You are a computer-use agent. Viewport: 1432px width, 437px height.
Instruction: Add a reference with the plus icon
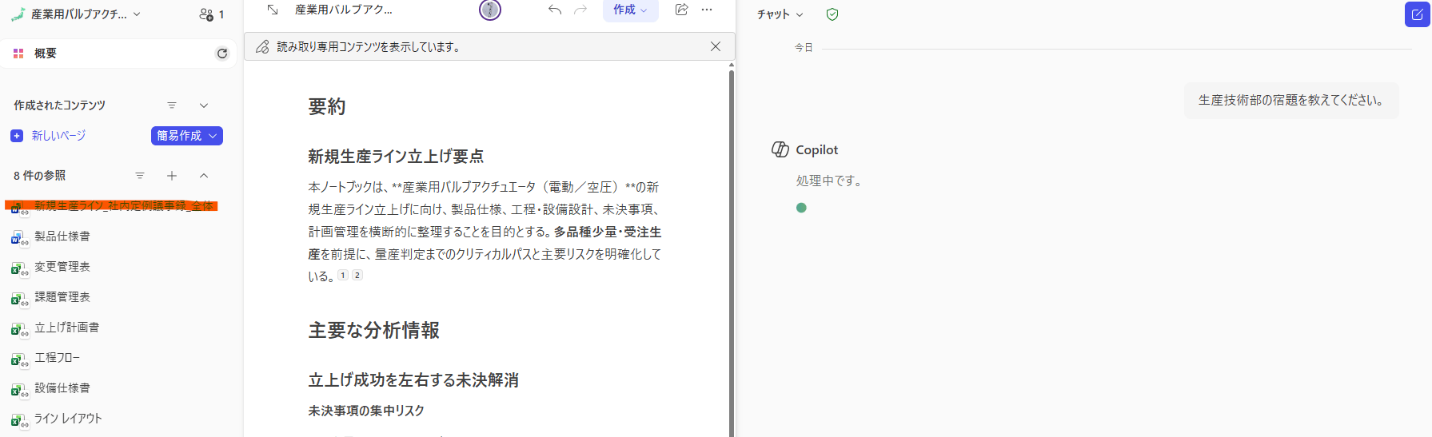tap(172, 176)
